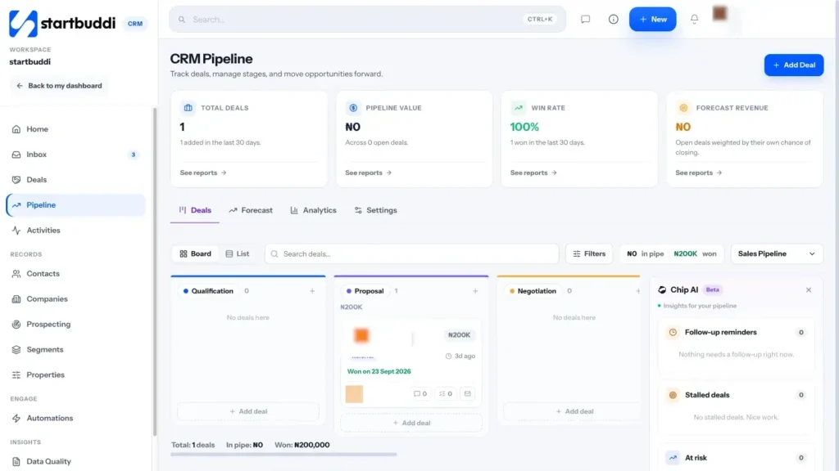839x471 pixels.
Task: Click Pipeline Value currency icon
Action: (x=353, y=108)
